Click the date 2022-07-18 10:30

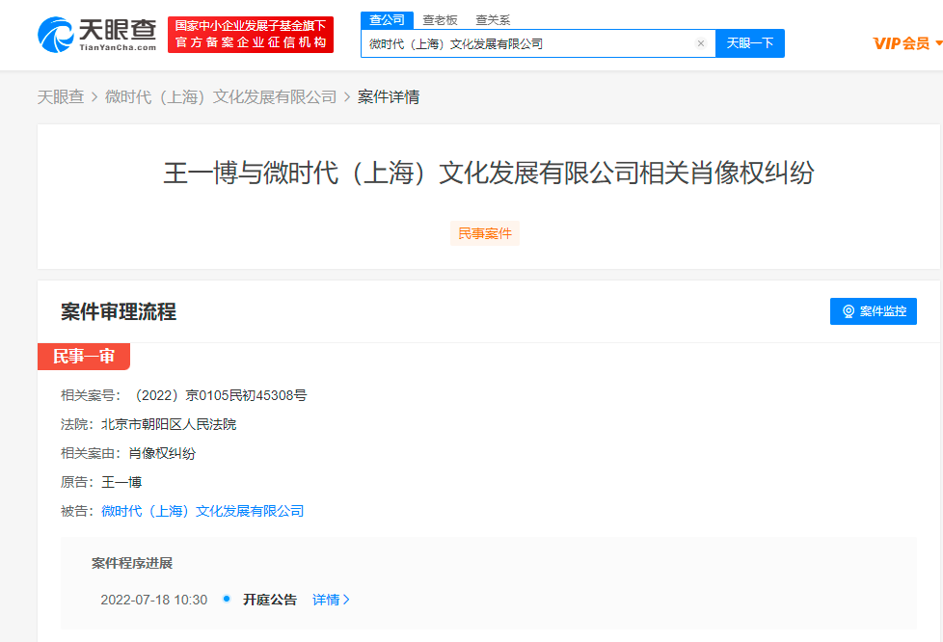pyautogui.click(x=154, y=600)
